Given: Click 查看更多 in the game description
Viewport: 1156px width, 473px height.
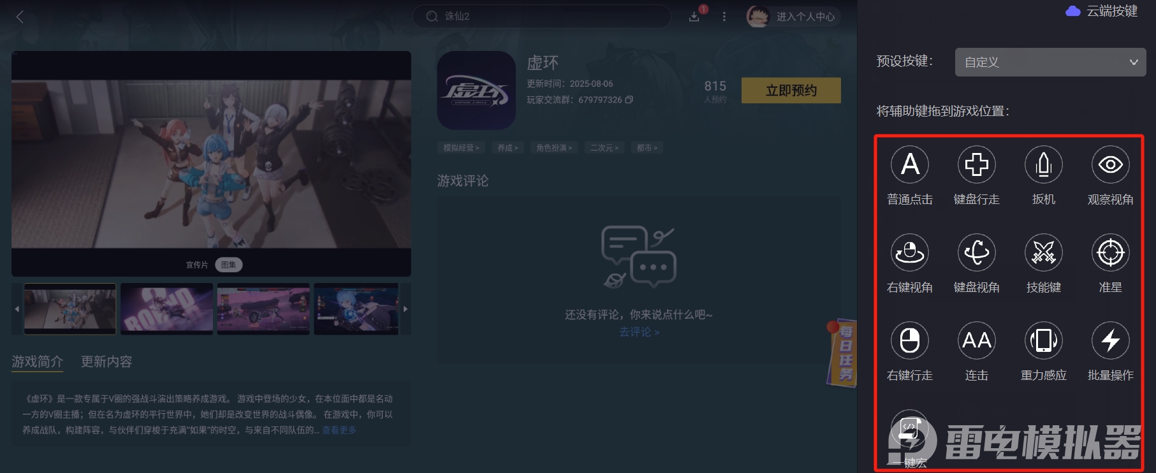Looking at the screenshot, I should click(x=339, y=430).
